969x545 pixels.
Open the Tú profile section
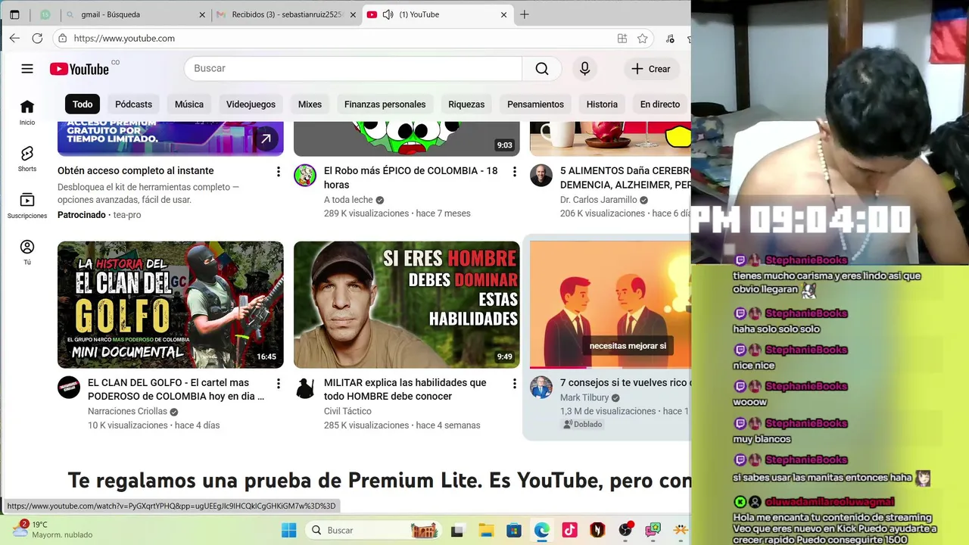(x=27, y=253)
